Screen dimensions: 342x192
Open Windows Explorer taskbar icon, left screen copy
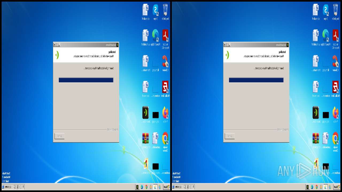coord(155,187)
